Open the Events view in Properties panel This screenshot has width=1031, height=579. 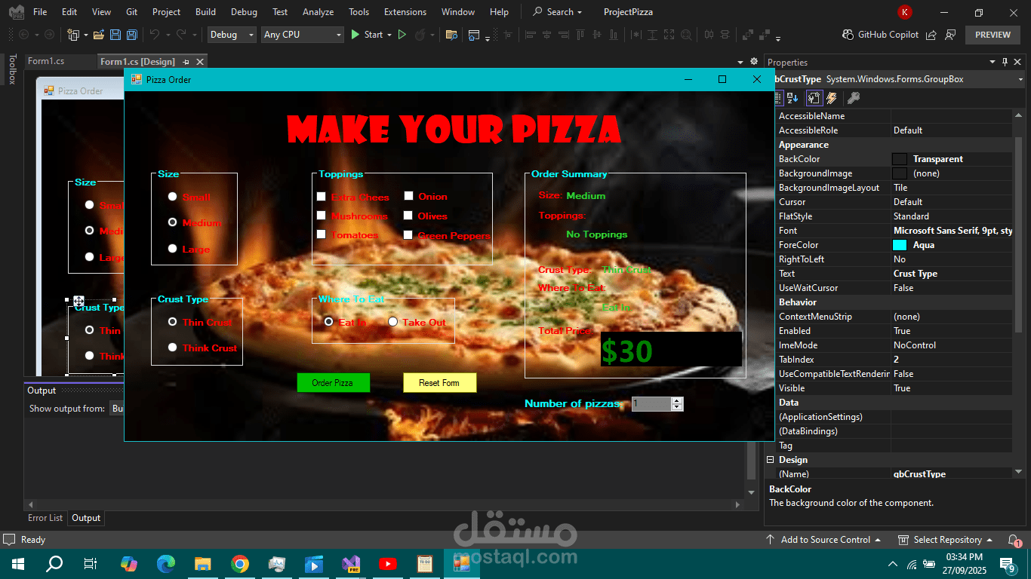(x=829, y=97)
